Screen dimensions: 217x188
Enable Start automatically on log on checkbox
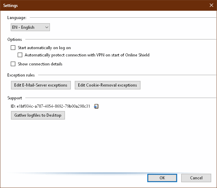point(13,48)
